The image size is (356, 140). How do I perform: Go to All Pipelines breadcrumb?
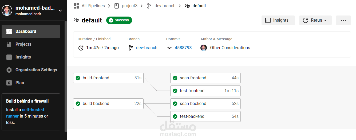click(x=93, y=6)
